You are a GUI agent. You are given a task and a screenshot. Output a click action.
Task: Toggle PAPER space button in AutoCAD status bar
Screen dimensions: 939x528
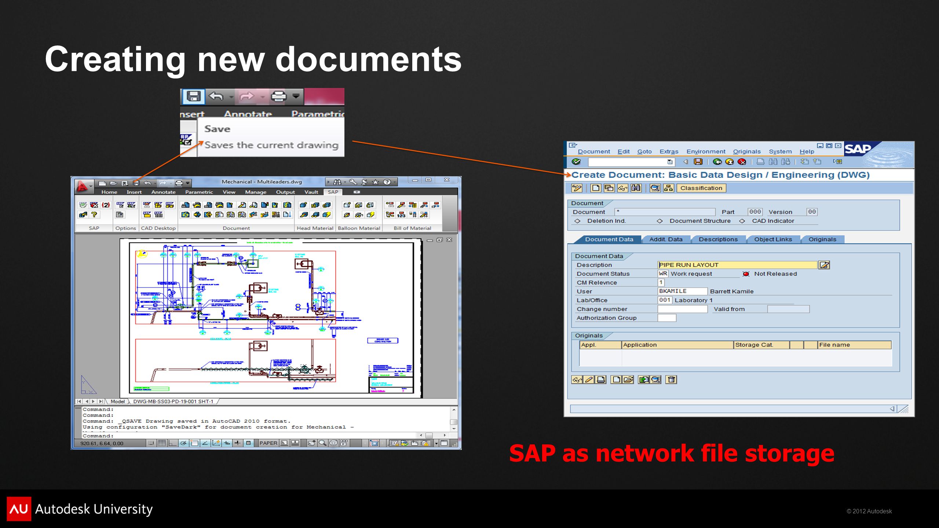tap(268, 443)
